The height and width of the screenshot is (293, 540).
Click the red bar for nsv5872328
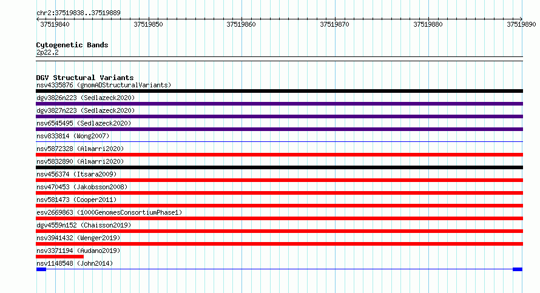(x=279, y=155)
